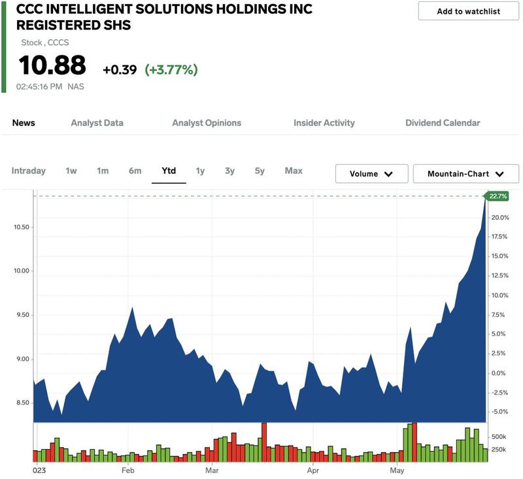Open the Analyst Opinions tab
Screen dimensions: 523x479
point(207,123)
